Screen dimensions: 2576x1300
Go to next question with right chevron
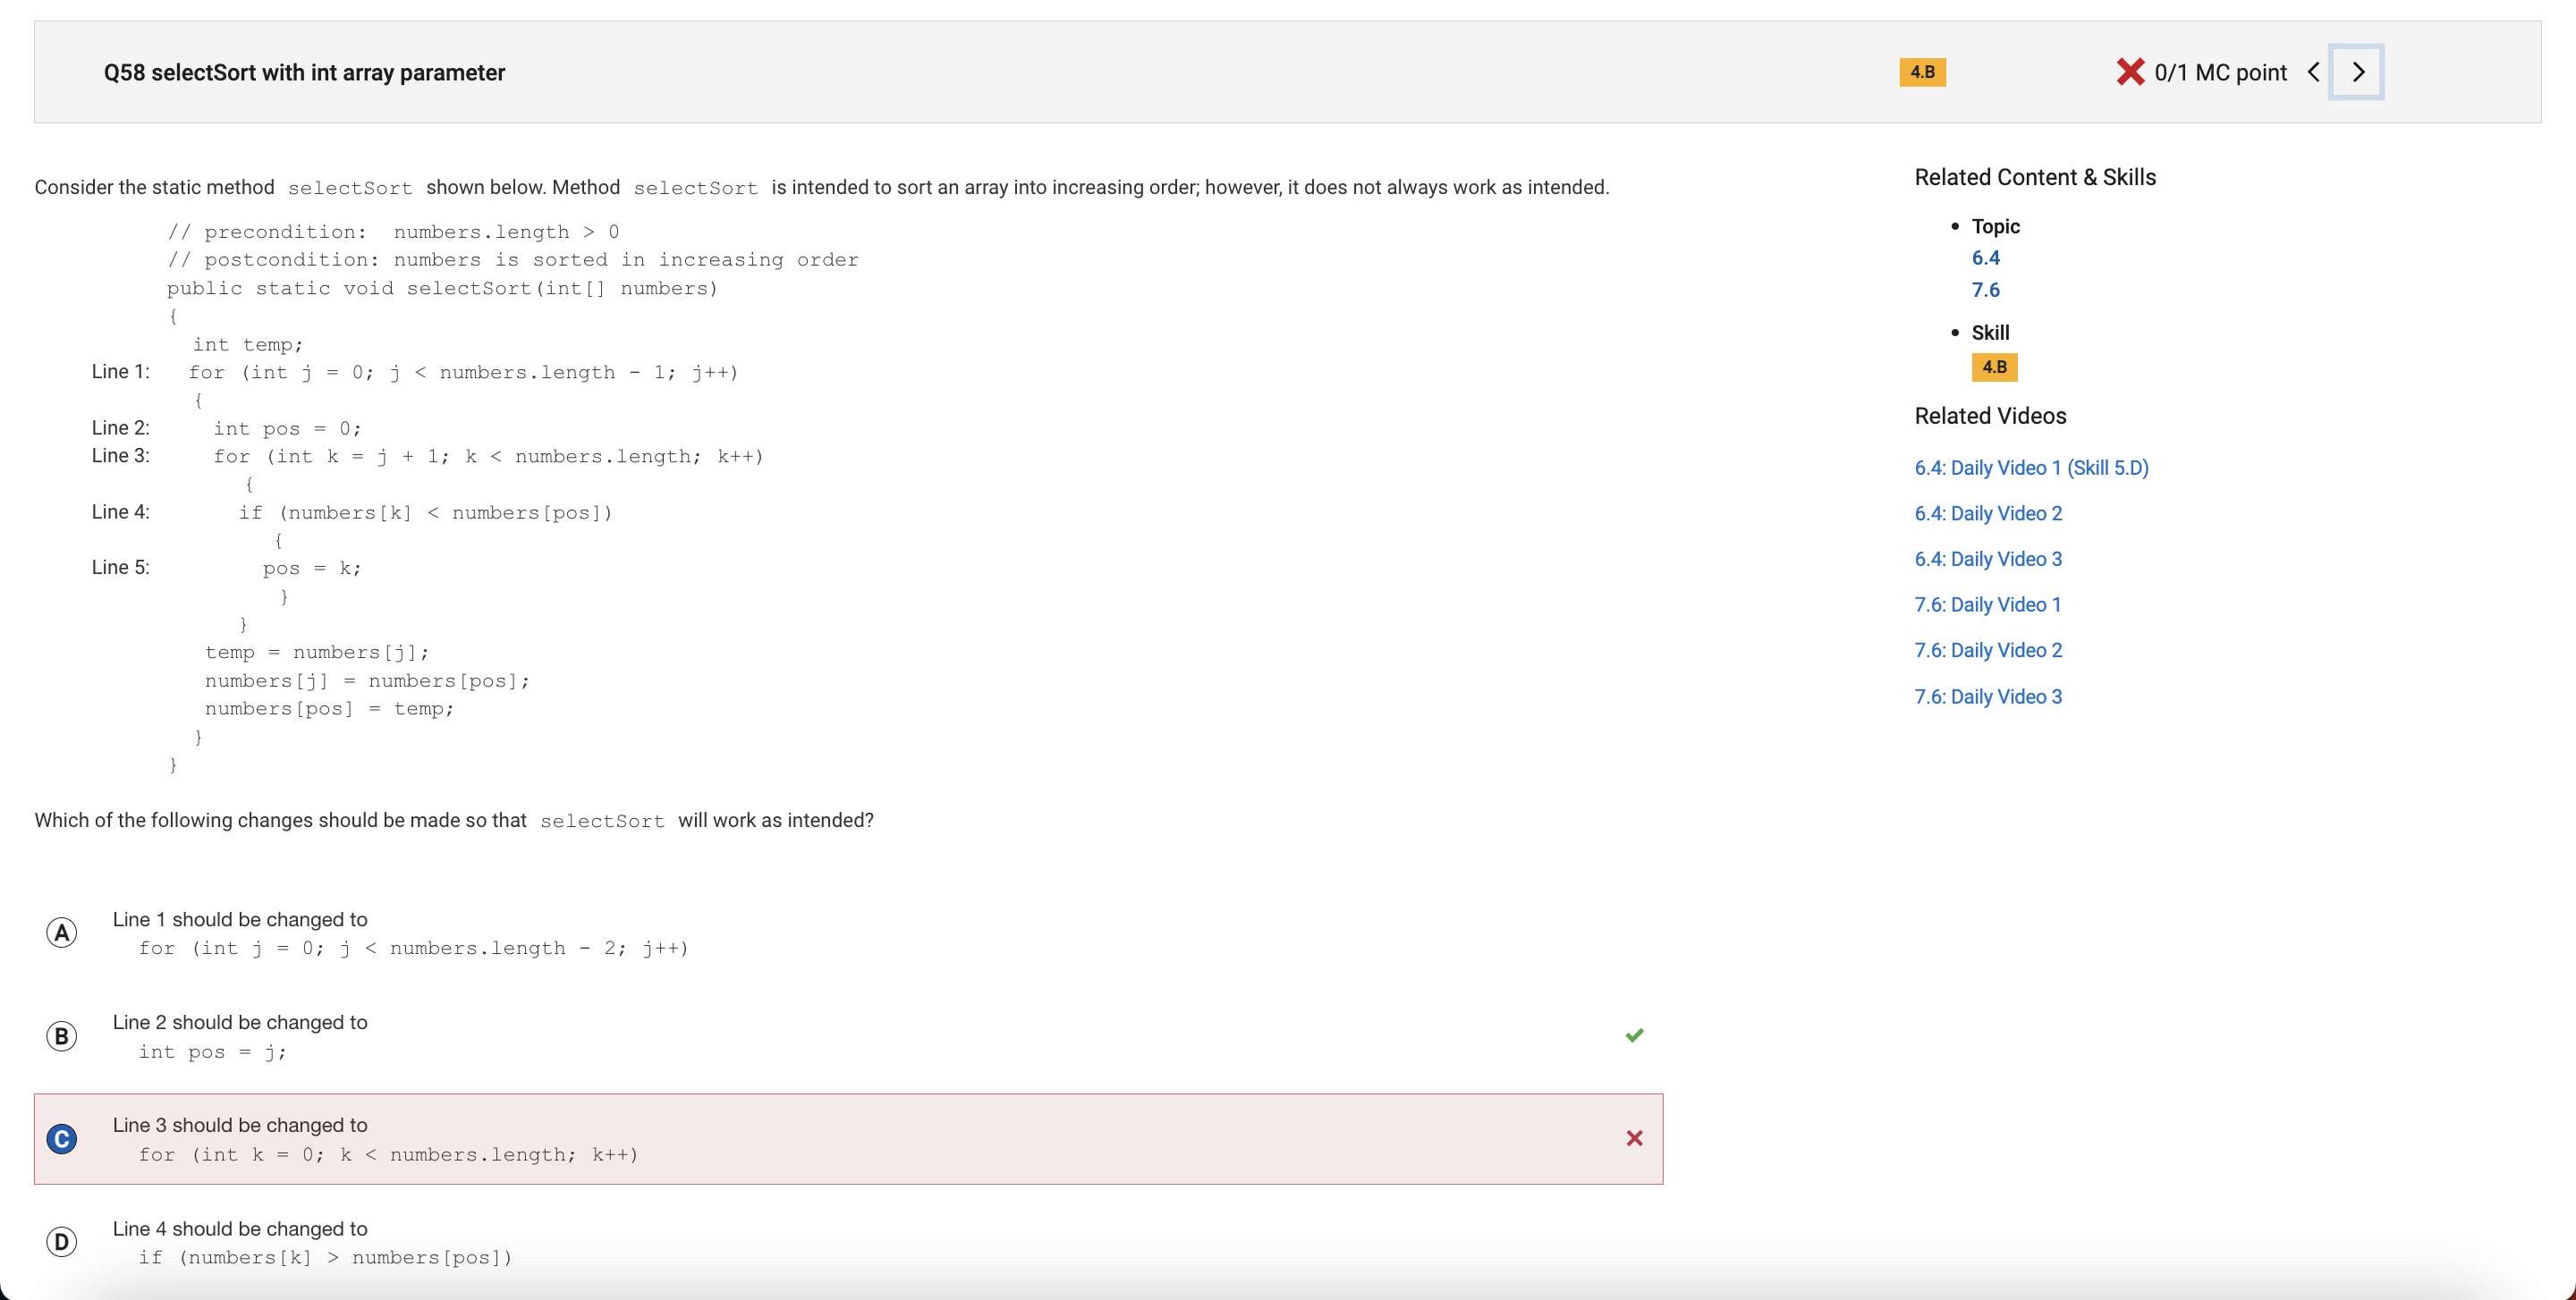pos(2357,72)
